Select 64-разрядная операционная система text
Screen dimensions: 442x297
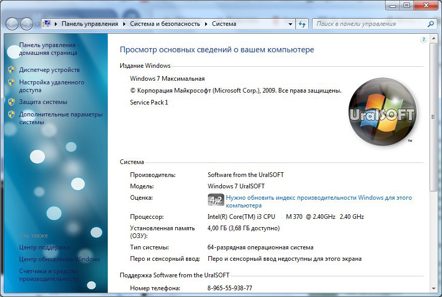click(261, 247)
